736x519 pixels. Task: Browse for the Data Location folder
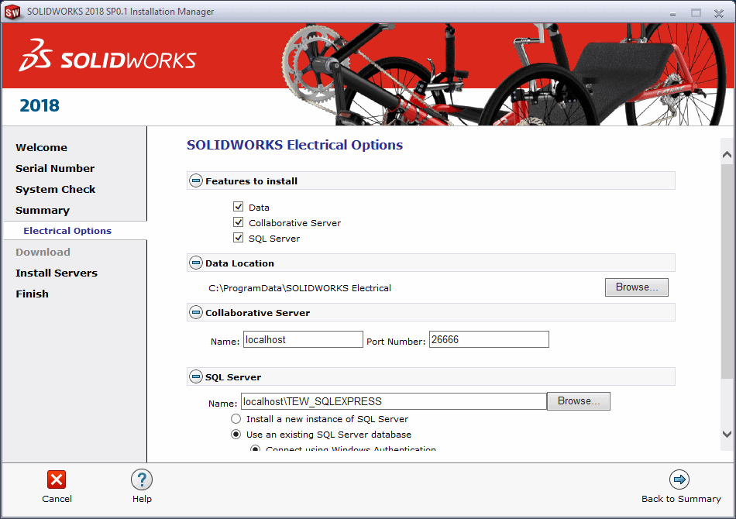(x=636, y=287)
